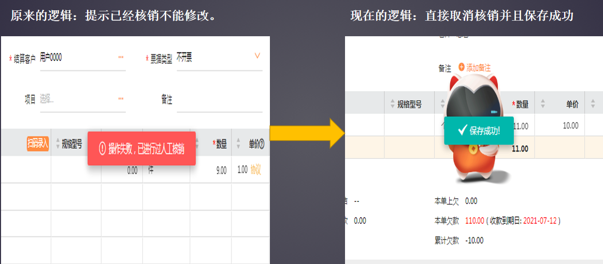Image resolution: width=603 pixels, height=264 pixels.
Task: Sort by 规格型号 in right table
Action: pyautogui.click(x=393, y=104)
